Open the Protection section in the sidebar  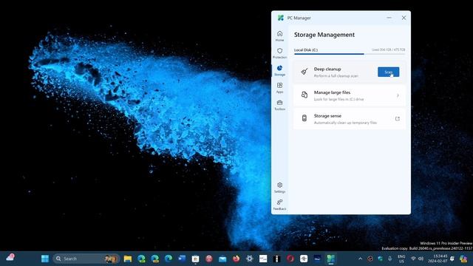click(x=279, y=53)
